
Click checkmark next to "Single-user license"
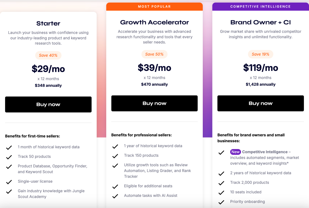coord(9,182)
